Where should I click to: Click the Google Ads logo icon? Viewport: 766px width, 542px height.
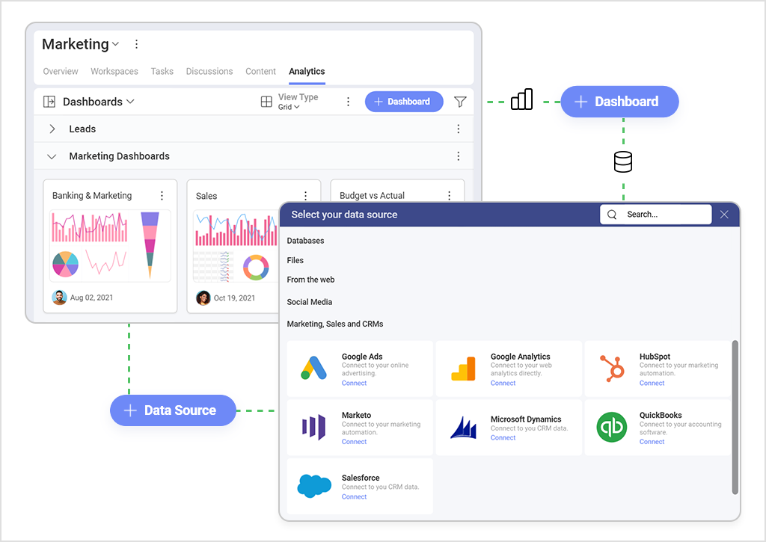313,369
